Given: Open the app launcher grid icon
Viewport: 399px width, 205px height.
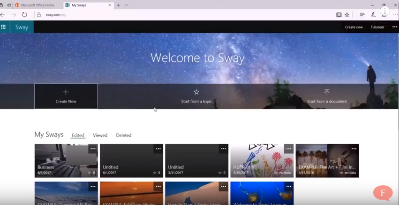Looking at the screenshot, I should pyautogui.click(x=3, y=27).
